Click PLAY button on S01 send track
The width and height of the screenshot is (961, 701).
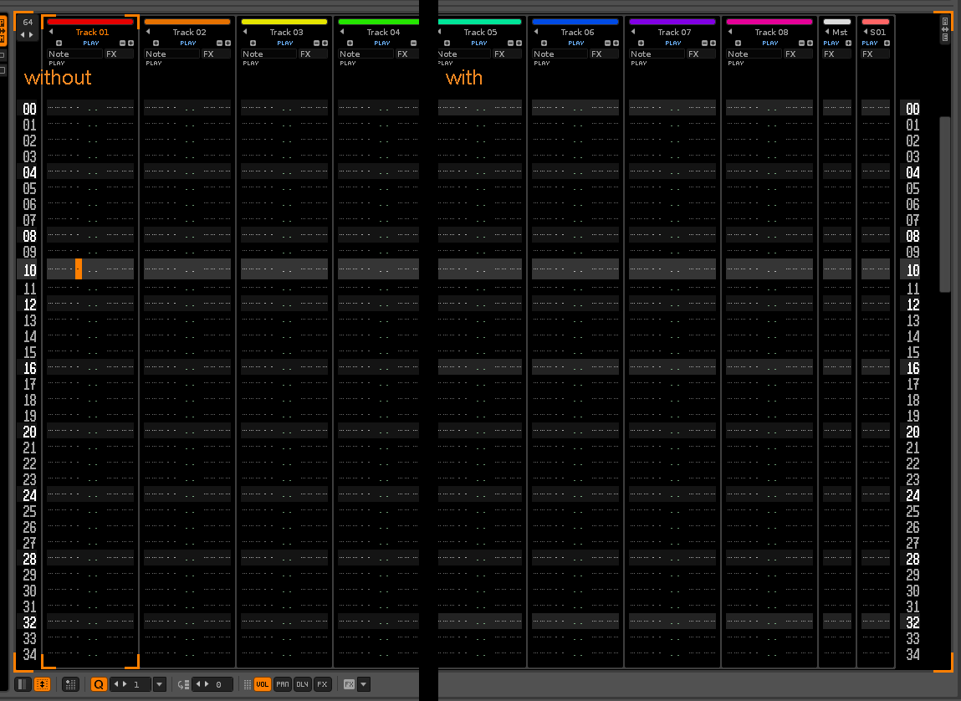tap(870, 43)
